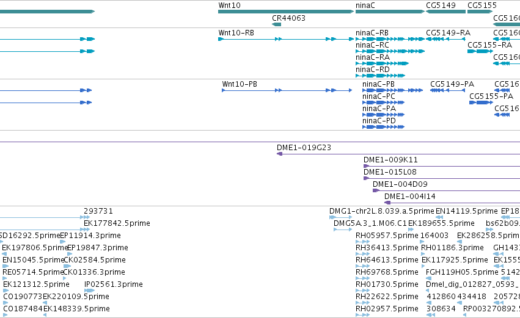Select the DME1-004I14 clone arrowhead
Viewport: 520px width, 318px height.
[387, 203]
